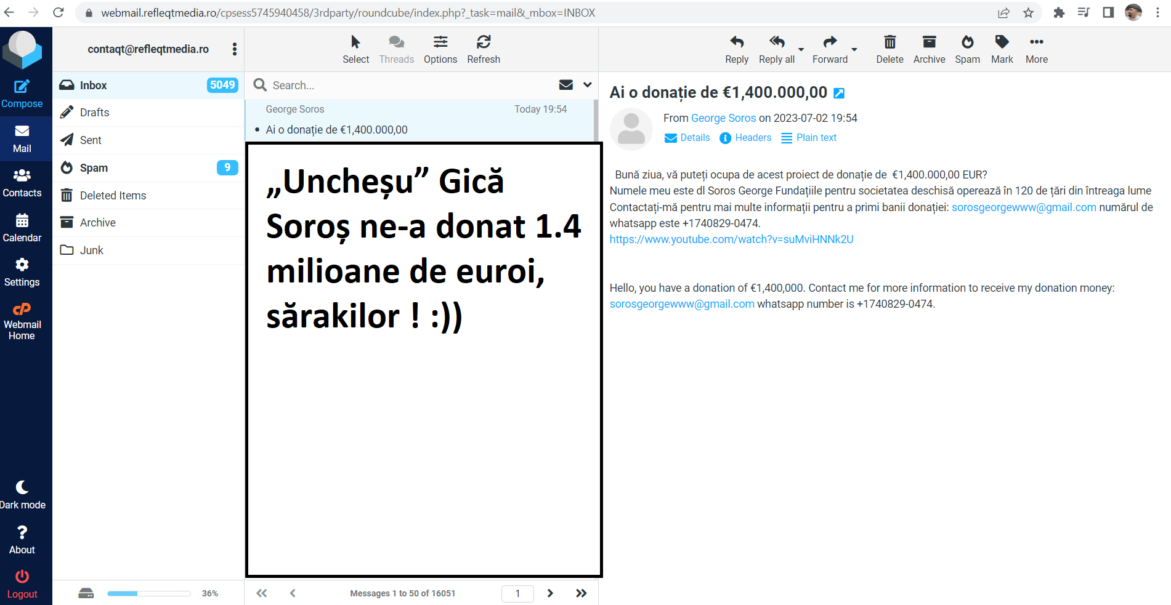Click the storage quota usage bar
Image resolution: width=1171 pixels, height=605 pixels.
[148, 593]
